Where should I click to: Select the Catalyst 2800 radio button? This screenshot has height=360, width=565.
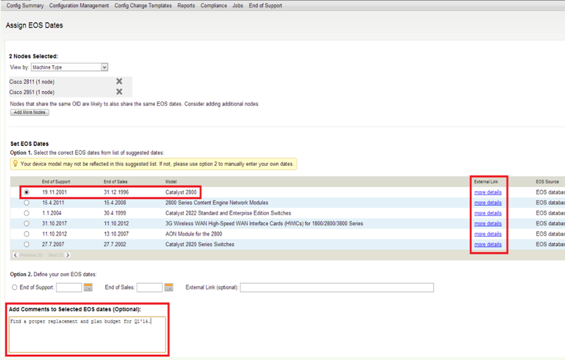(27, 192)
